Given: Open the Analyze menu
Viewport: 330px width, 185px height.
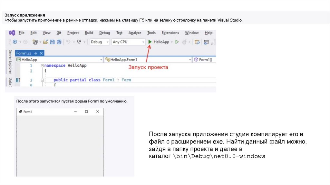Looking at the screenshot, I should coord(135,33).
